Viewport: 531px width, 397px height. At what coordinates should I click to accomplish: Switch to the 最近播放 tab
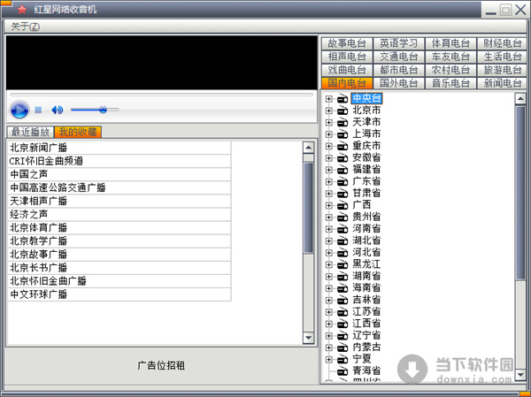(x=30, y=132)
